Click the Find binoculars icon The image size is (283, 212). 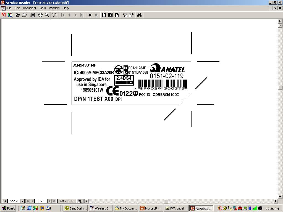pyautogui.click(x=139, y=15)
